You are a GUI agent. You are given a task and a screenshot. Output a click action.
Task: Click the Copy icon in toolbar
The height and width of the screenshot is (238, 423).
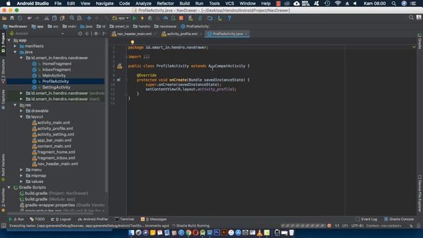click(54, 18)
